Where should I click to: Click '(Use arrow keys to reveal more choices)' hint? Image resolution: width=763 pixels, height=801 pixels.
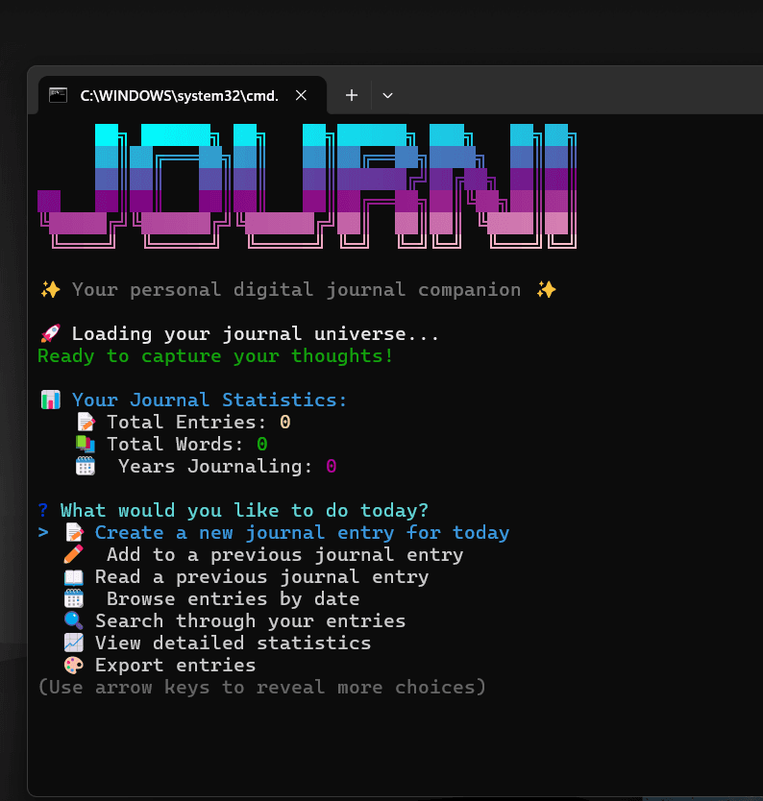(x=261, y=687)
